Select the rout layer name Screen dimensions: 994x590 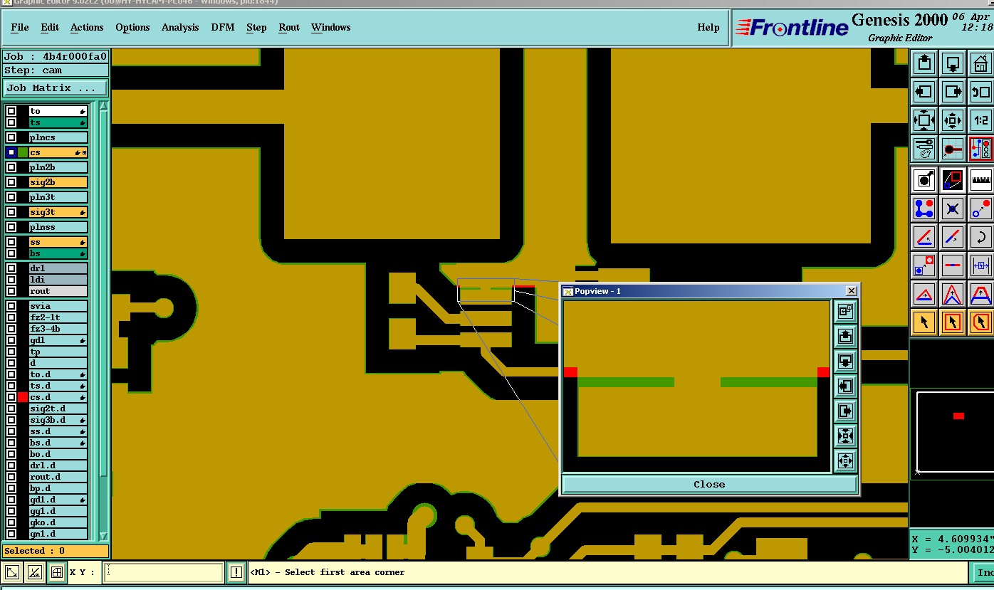click(x=58, y=291)
